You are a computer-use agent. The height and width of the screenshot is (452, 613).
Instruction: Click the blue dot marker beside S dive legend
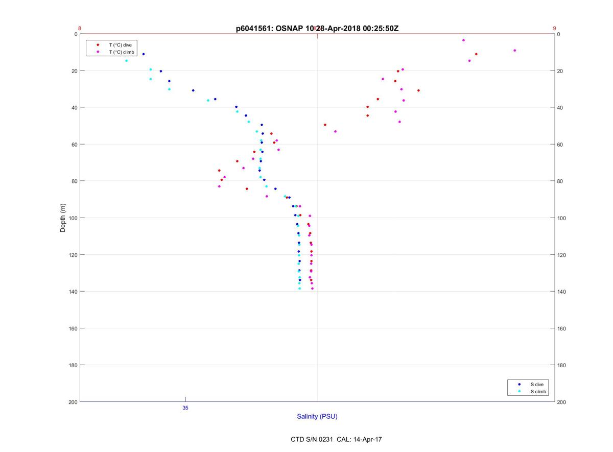click(519, 384)
